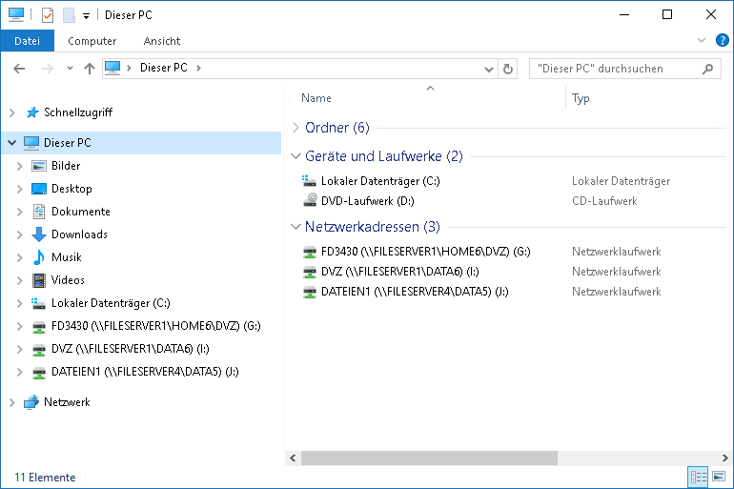Expand the ribbon using the chevron
Image resolution: width=734 pixels, height=489 pixels.
[702, 41]
